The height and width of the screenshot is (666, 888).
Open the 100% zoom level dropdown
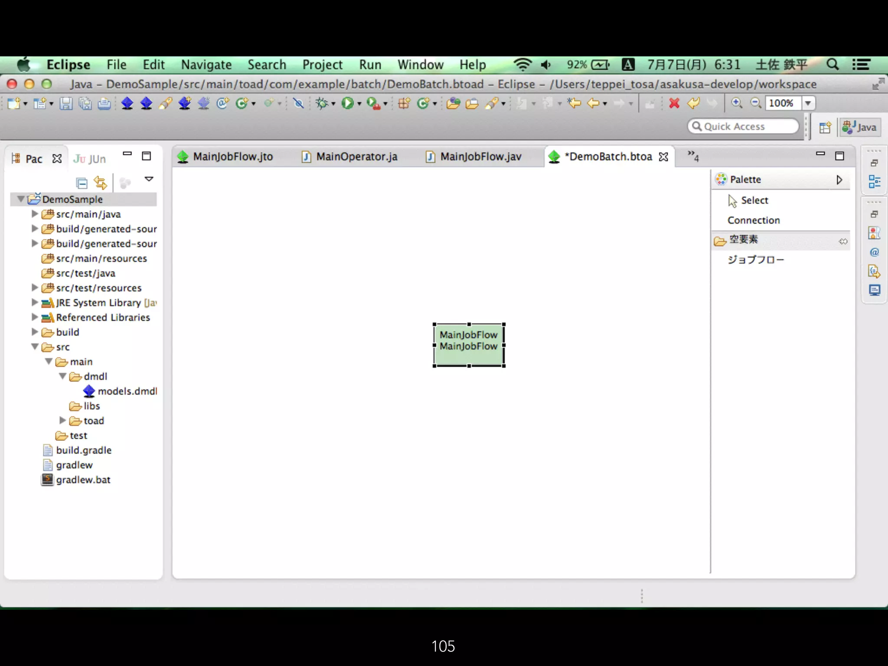click(808, 103)
